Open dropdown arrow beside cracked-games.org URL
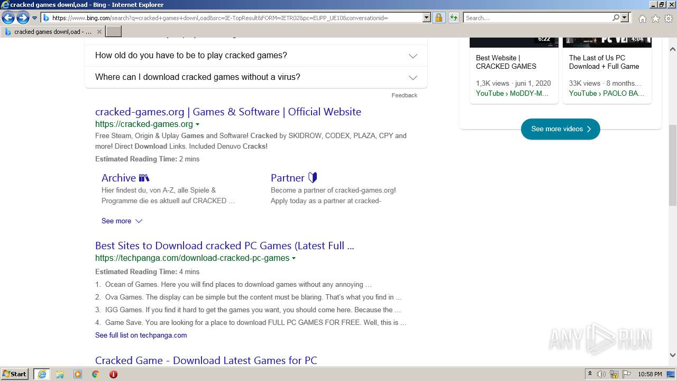The height and width of the screenshot is (381, 677). point(197,124)
